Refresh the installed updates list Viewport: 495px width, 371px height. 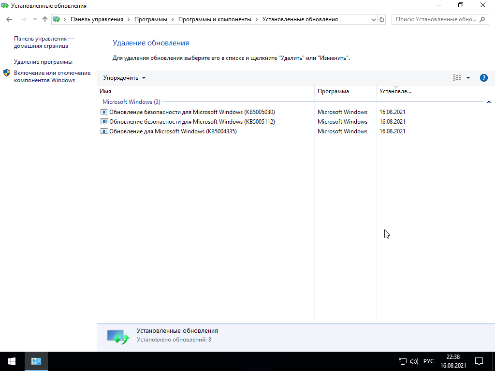point(382,19)
